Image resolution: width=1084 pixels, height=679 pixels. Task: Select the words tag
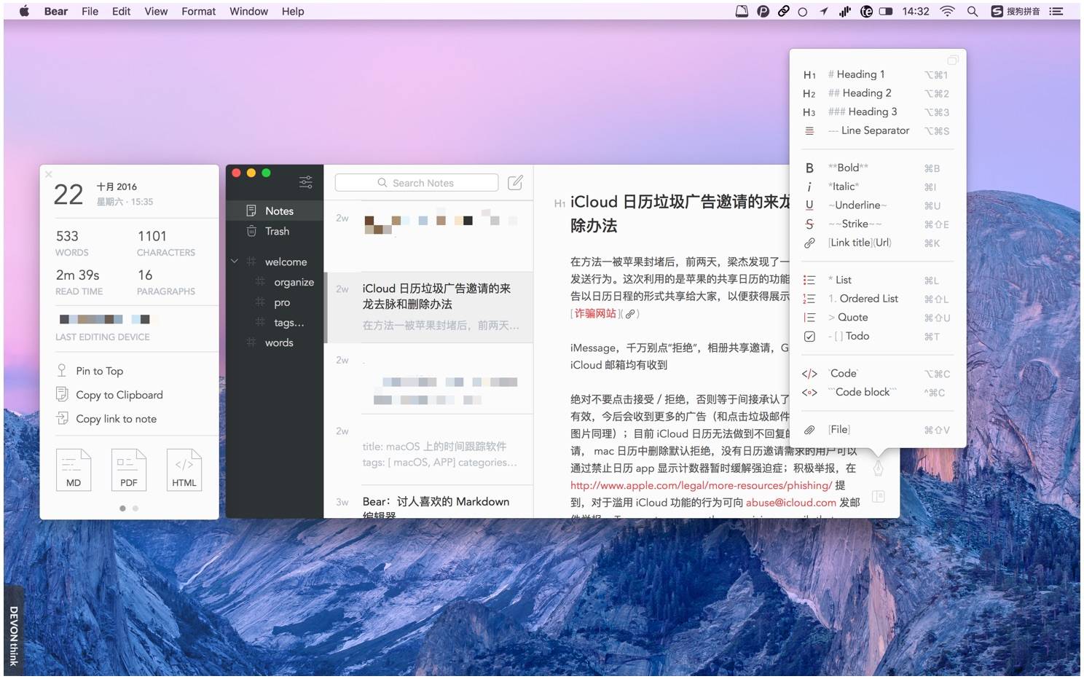tap(279, 342)
